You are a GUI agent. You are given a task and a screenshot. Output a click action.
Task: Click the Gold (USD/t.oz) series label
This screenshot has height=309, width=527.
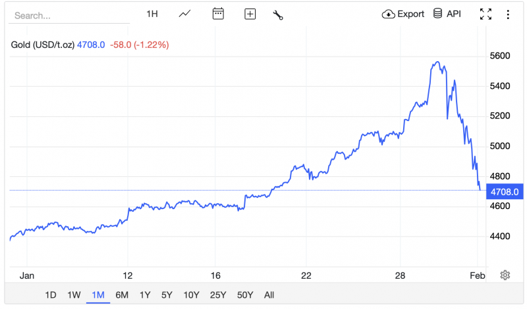[x=43, y=45]
